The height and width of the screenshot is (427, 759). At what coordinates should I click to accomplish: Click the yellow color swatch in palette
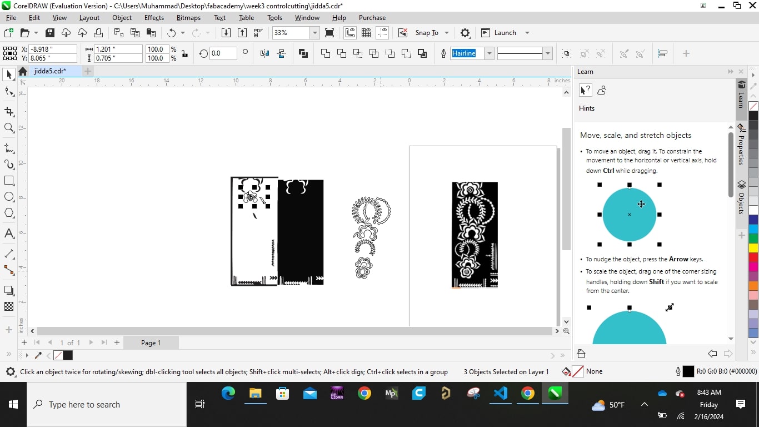tap(753, 248)
